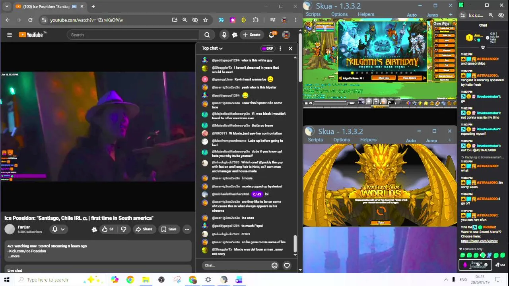Open Chrome extensions puzzle icon
The height and width of the screenshot is (286, 509).
coord(256,20)
